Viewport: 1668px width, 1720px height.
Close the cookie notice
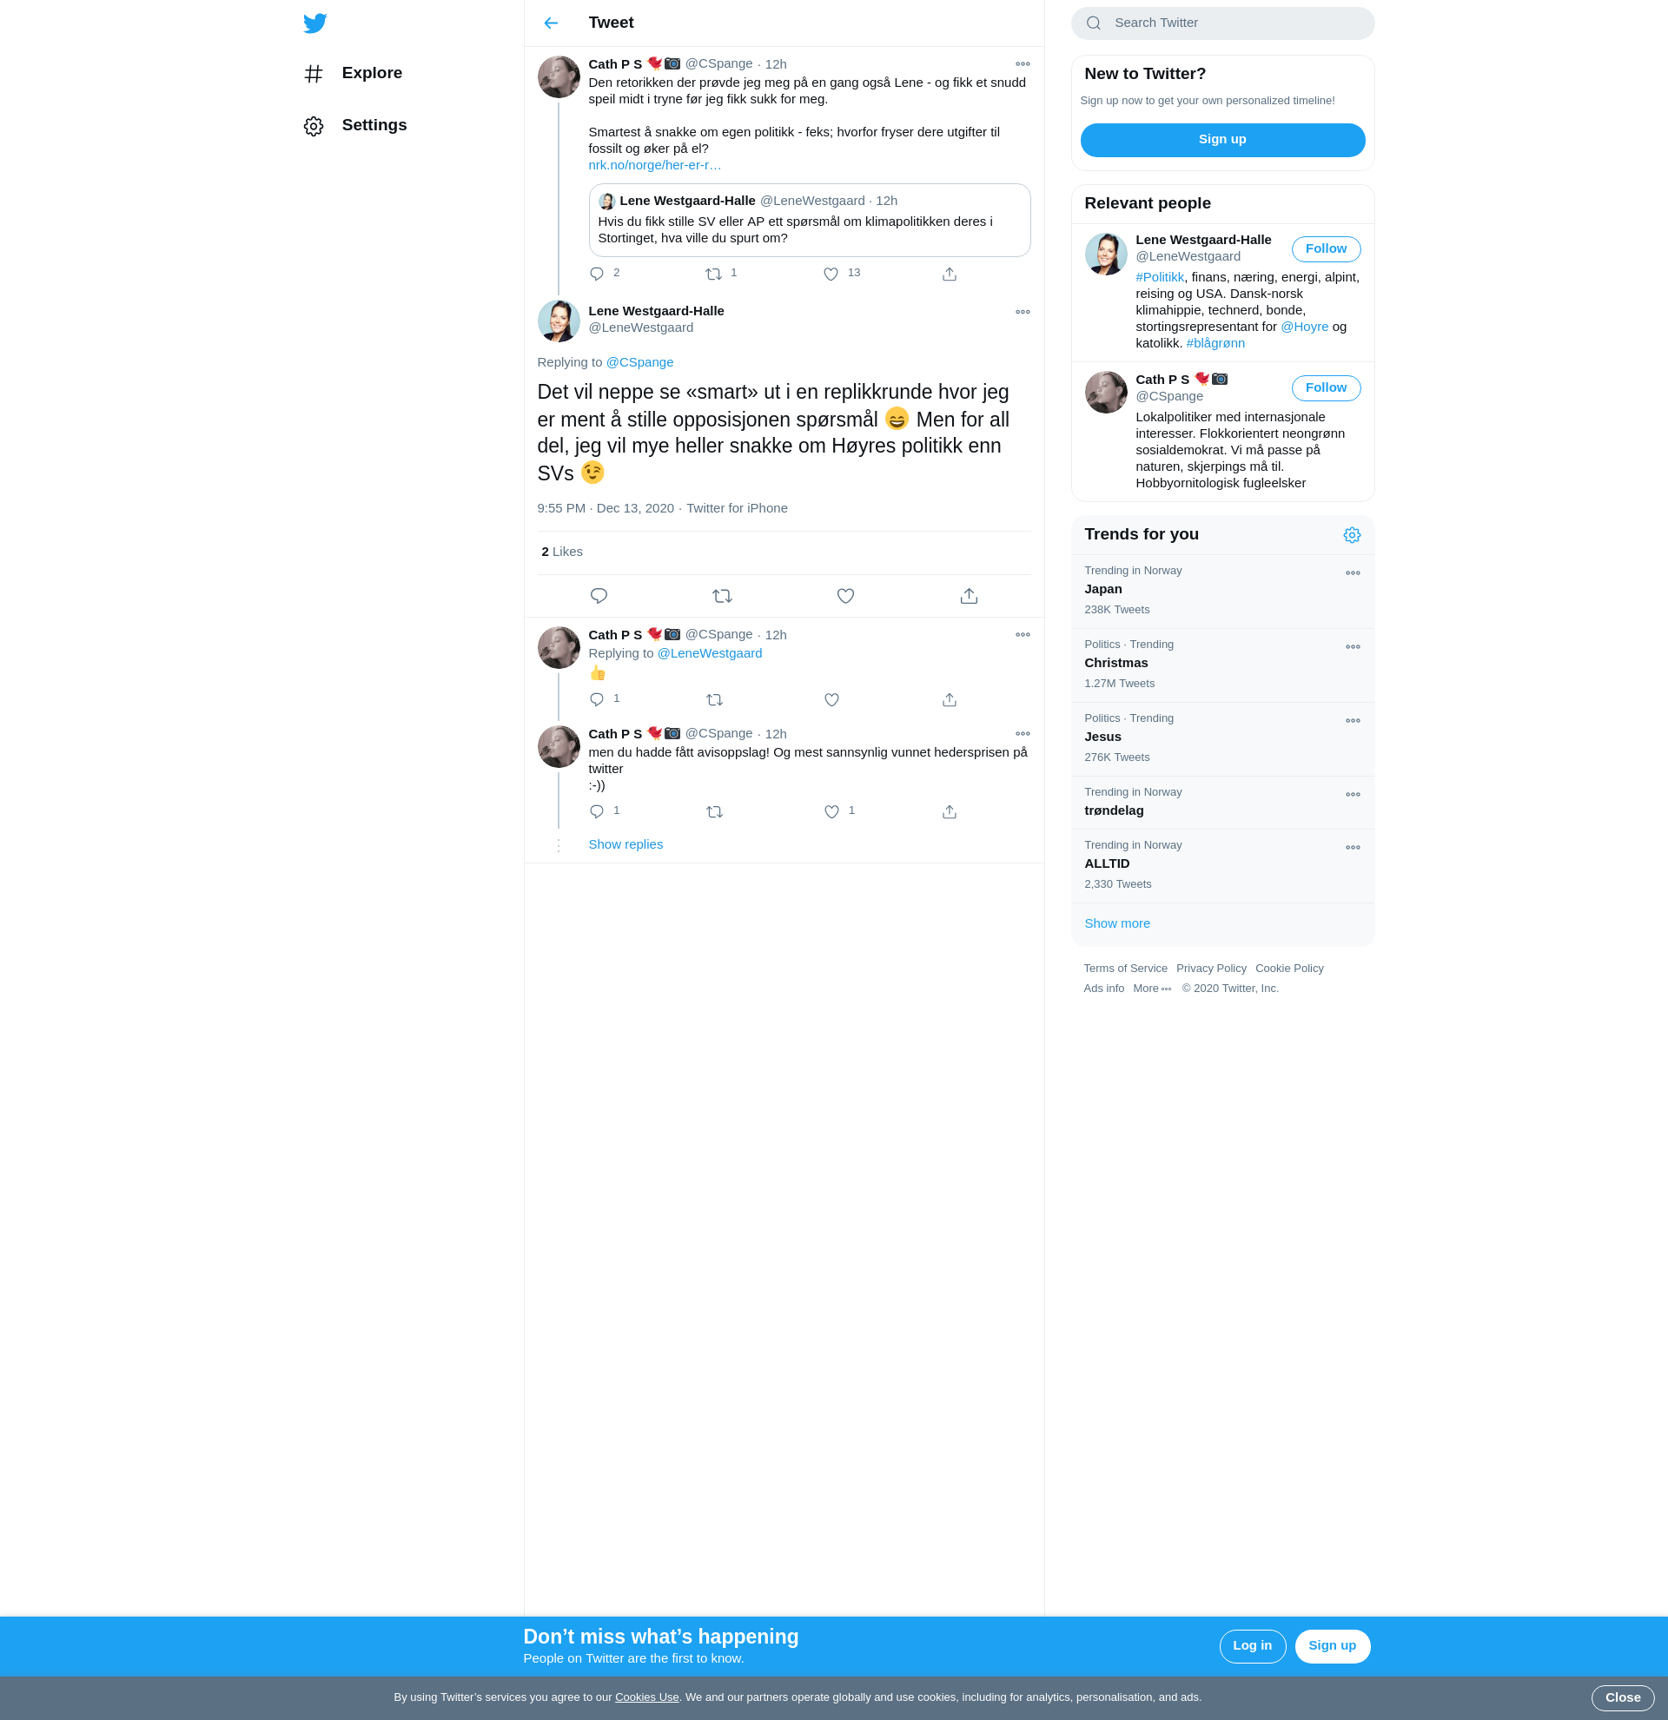(x=1622, y=1698)
